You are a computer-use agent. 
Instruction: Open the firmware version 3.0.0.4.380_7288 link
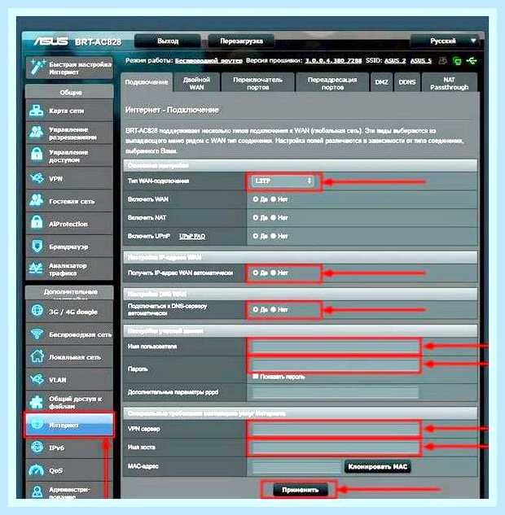(x=333, y=61)
